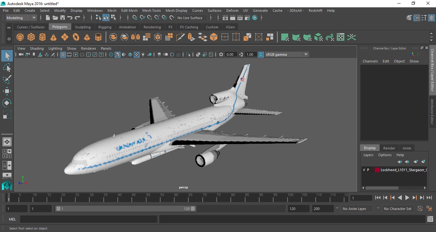The image size is (436, 232).
Task: Save the current scene
Action: click(x=62, y=18)
